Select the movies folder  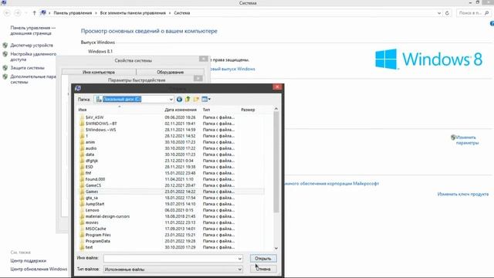92,222
